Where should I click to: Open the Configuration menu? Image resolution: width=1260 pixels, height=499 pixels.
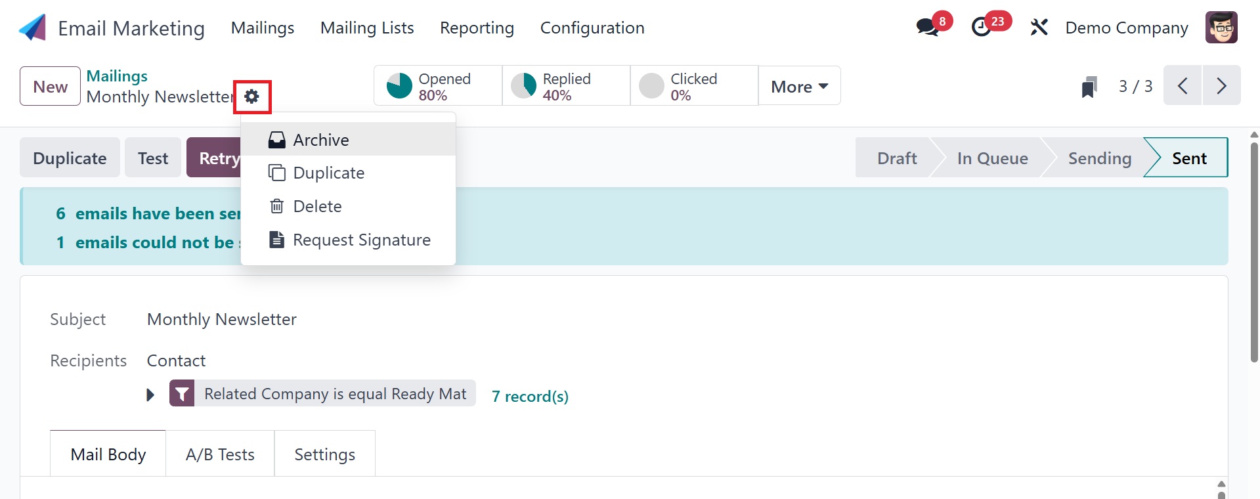pyautogui.click(x=592, y=28)
